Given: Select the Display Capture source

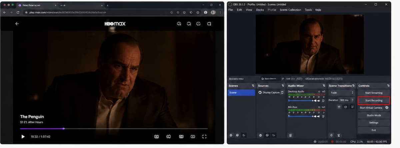Looking at the screenshot, I should 271,92.
